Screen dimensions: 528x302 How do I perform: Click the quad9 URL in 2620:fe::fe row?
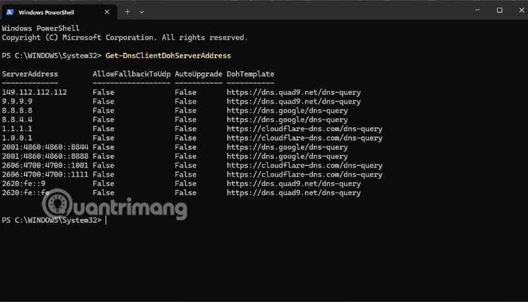click(x=294, y=193)
